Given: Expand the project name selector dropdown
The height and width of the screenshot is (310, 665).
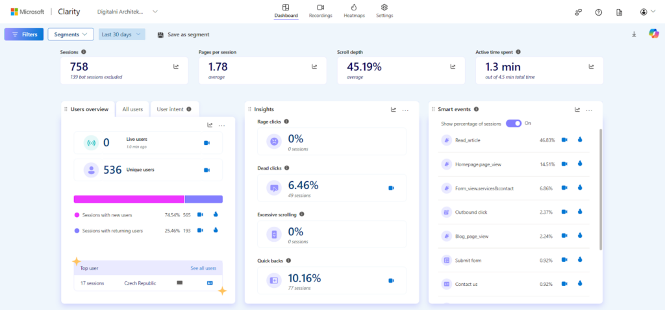Looking at the screenshot, I should tap(155, 12).
